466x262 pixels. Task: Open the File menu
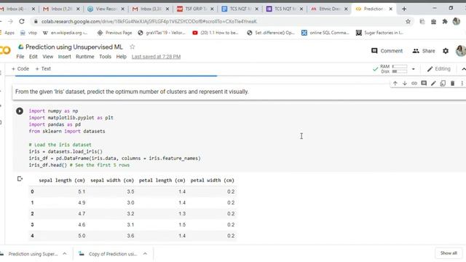[x=20, y=57]
